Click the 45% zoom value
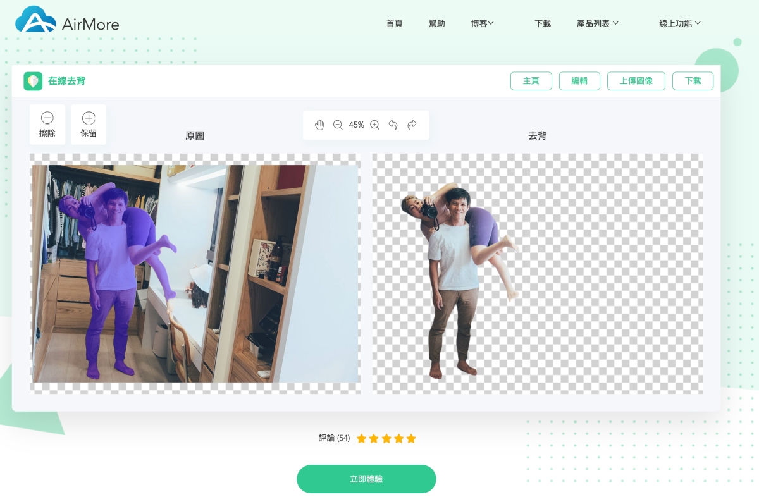Screen dimensions: 759x497 (357, 125)
